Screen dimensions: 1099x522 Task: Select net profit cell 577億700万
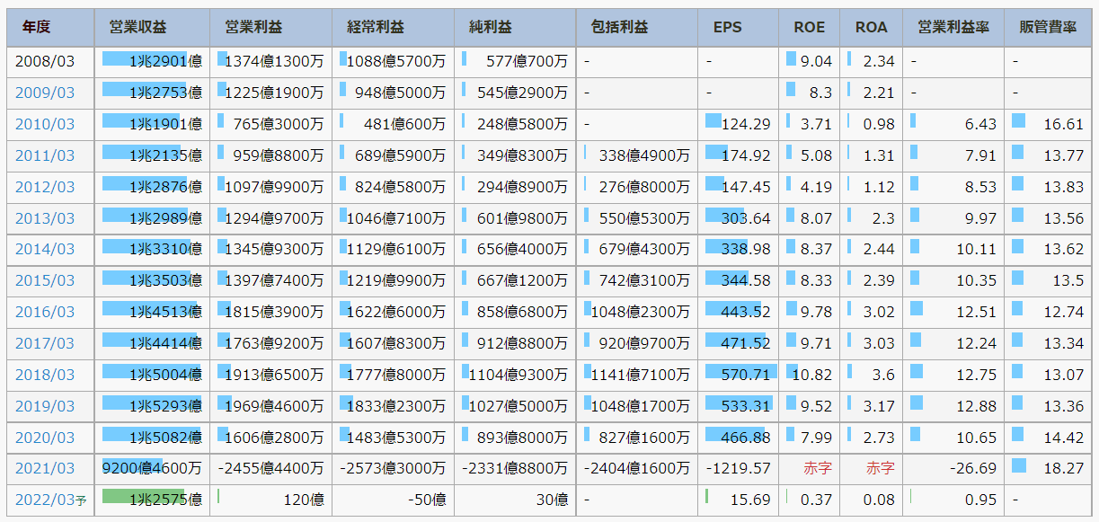[x=515, y=61]
